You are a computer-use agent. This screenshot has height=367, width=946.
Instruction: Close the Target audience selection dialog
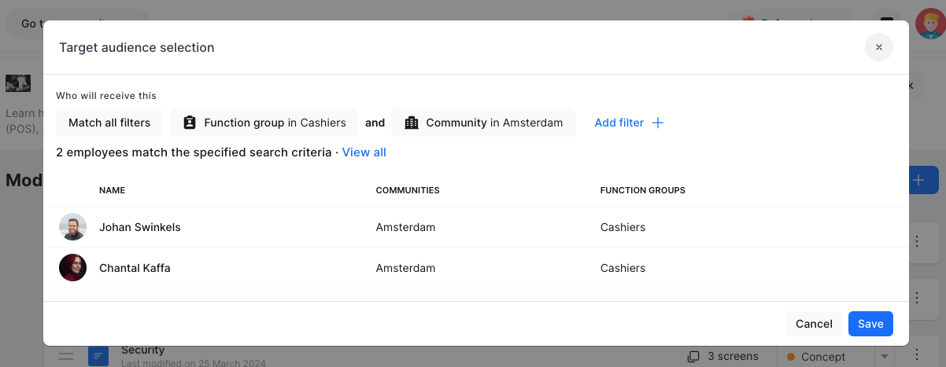tap(878, 47)
